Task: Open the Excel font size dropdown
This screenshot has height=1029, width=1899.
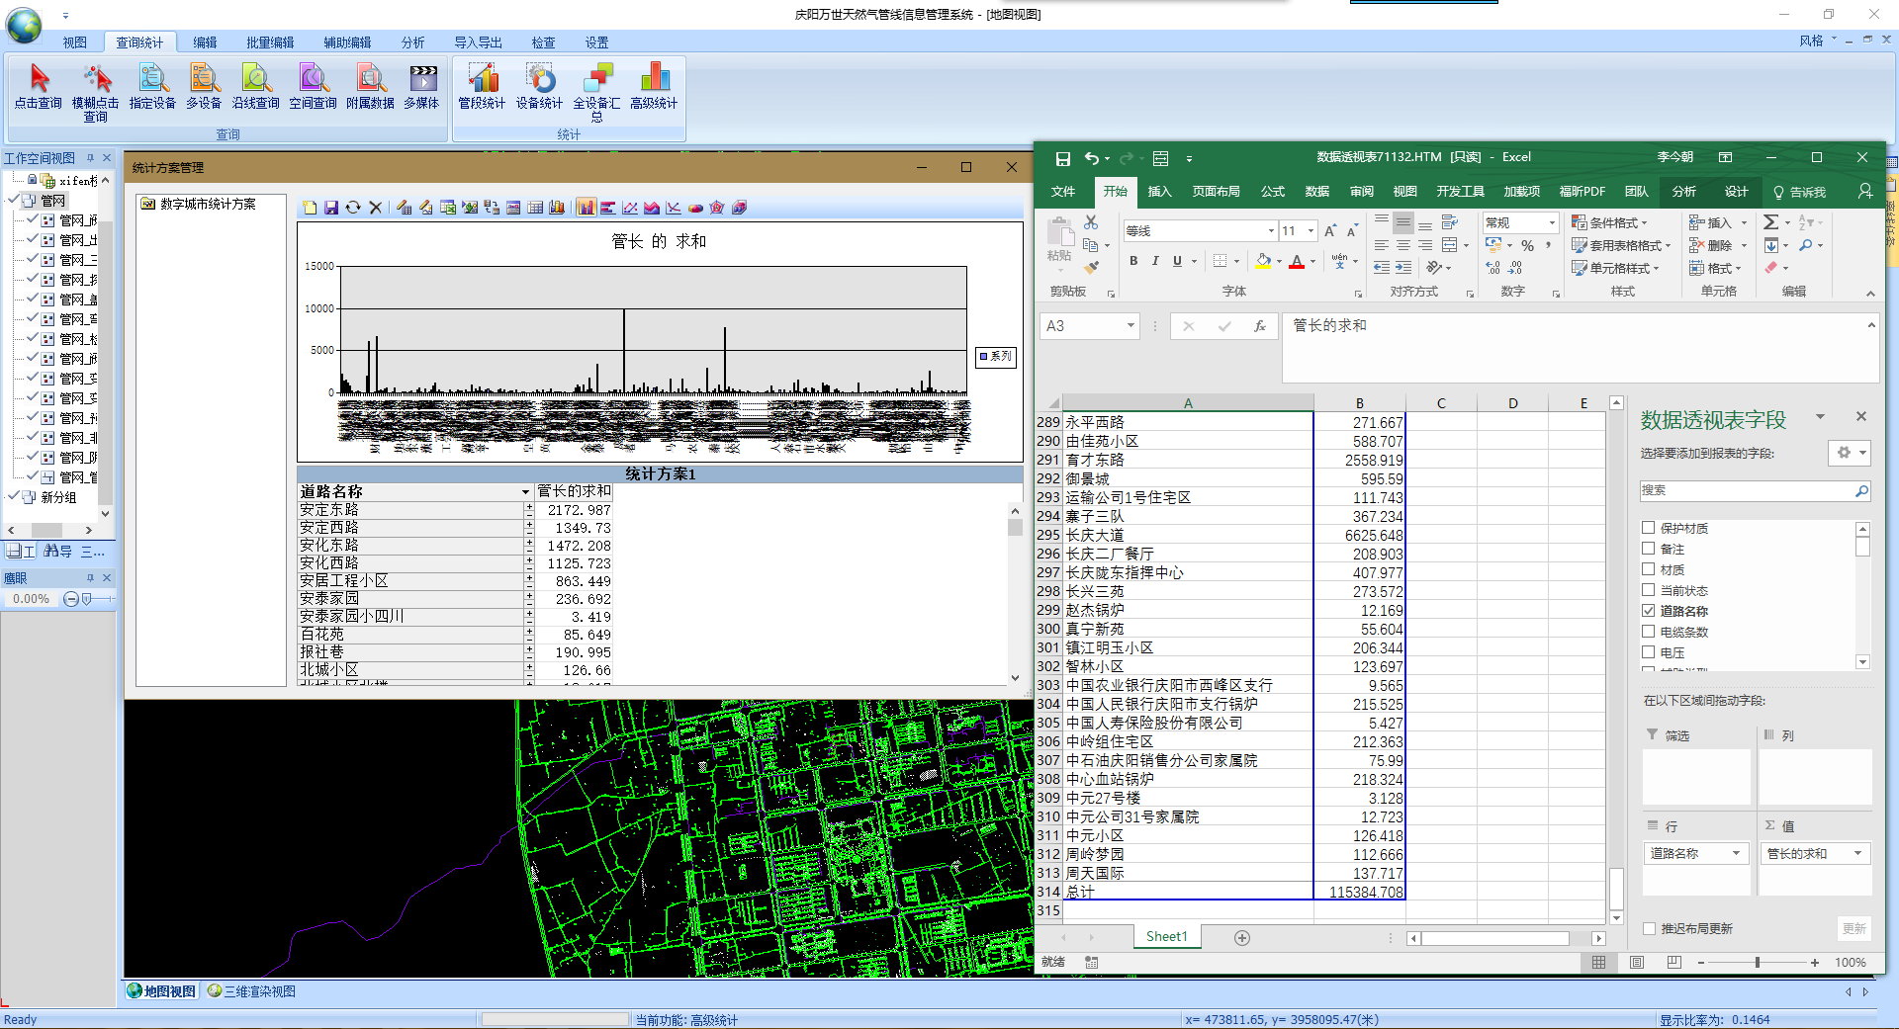Action: pos(1311,231)
